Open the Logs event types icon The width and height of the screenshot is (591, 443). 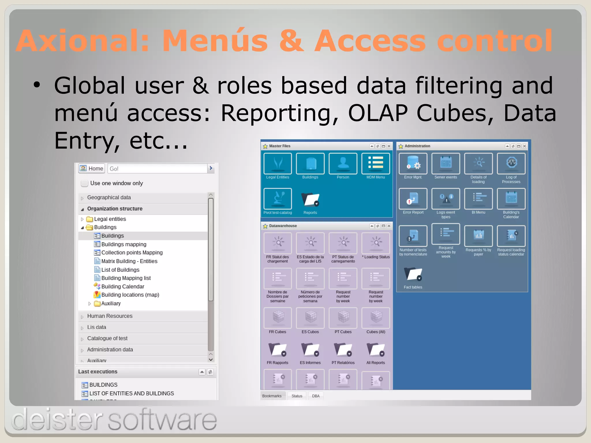[x=446, y=199]
